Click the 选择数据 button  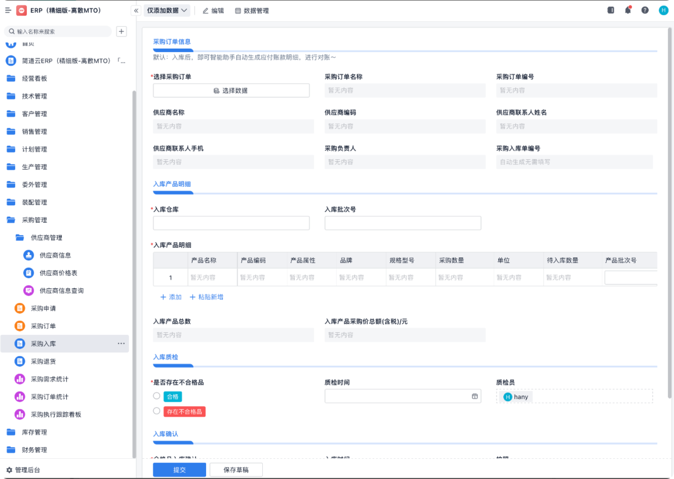[231, 90]
